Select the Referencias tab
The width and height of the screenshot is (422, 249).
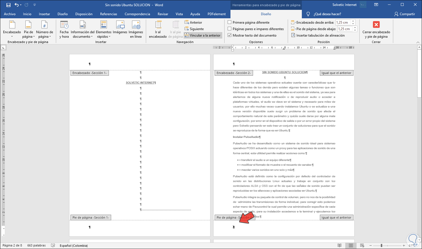[x=109, y=14]
